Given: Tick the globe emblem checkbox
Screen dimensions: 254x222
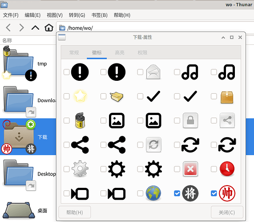Looking at the screenshot, I should pyautogui.click(x=140, y=193).
